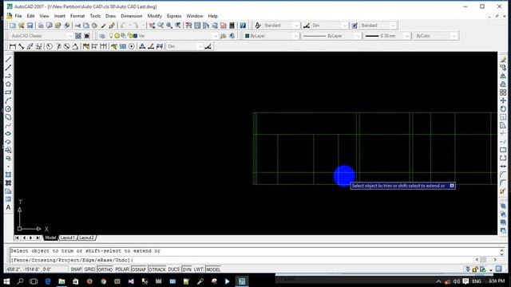511x287 pixels.
Task: Open File Explorer from taskbar
Action: (61, 281)
